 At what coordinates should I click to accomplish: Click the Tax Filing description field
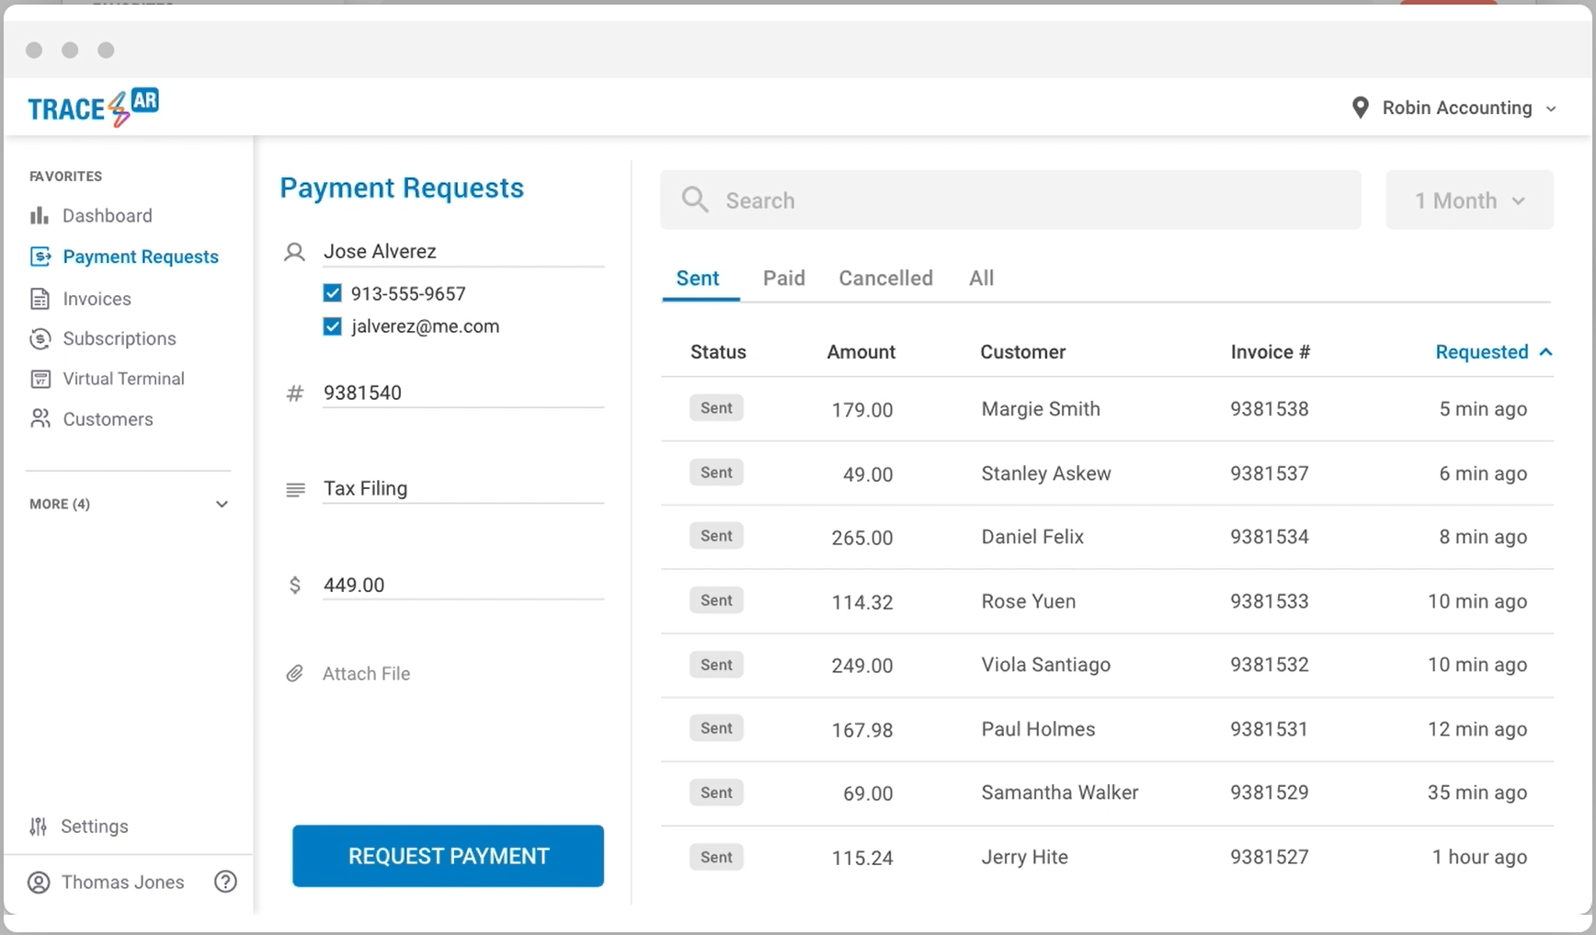click(463, 488)
